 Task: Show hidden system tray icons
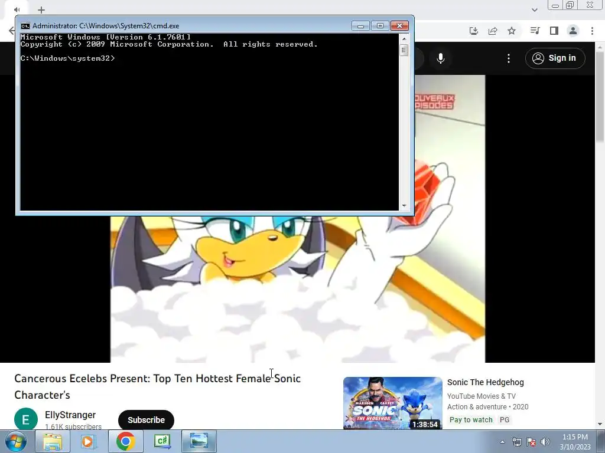click(x=502, y=442)
